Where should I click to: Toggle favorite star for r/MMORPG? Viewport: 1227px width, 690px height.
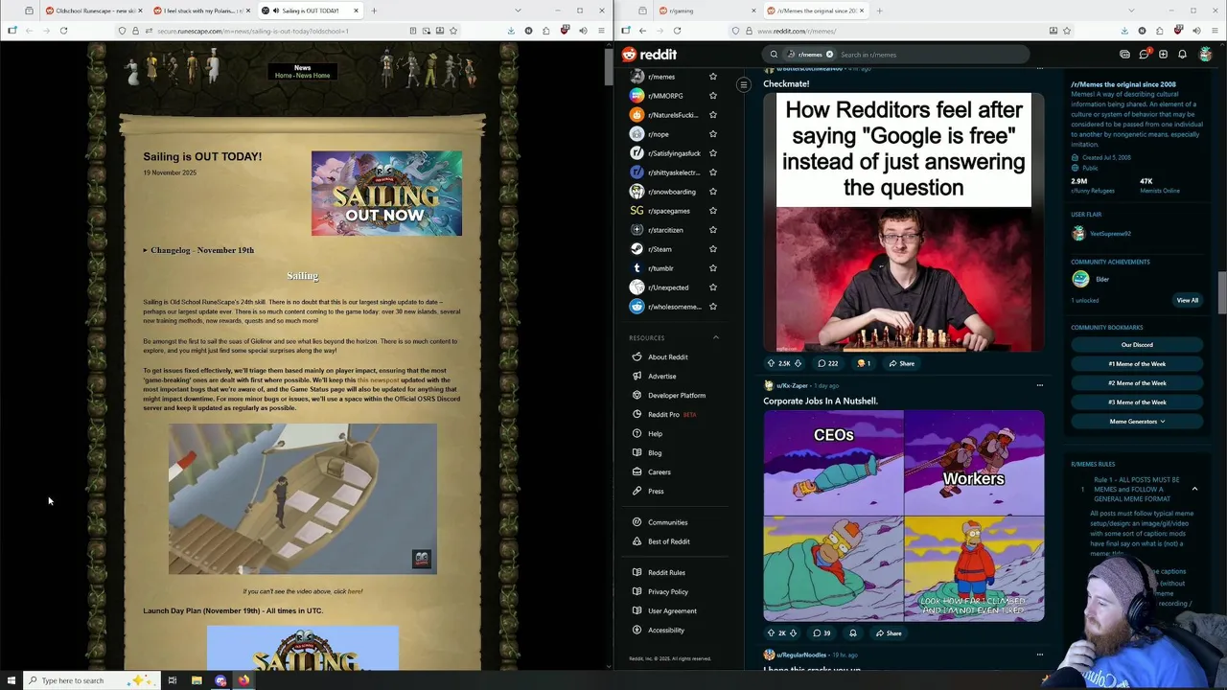[712, 96]
